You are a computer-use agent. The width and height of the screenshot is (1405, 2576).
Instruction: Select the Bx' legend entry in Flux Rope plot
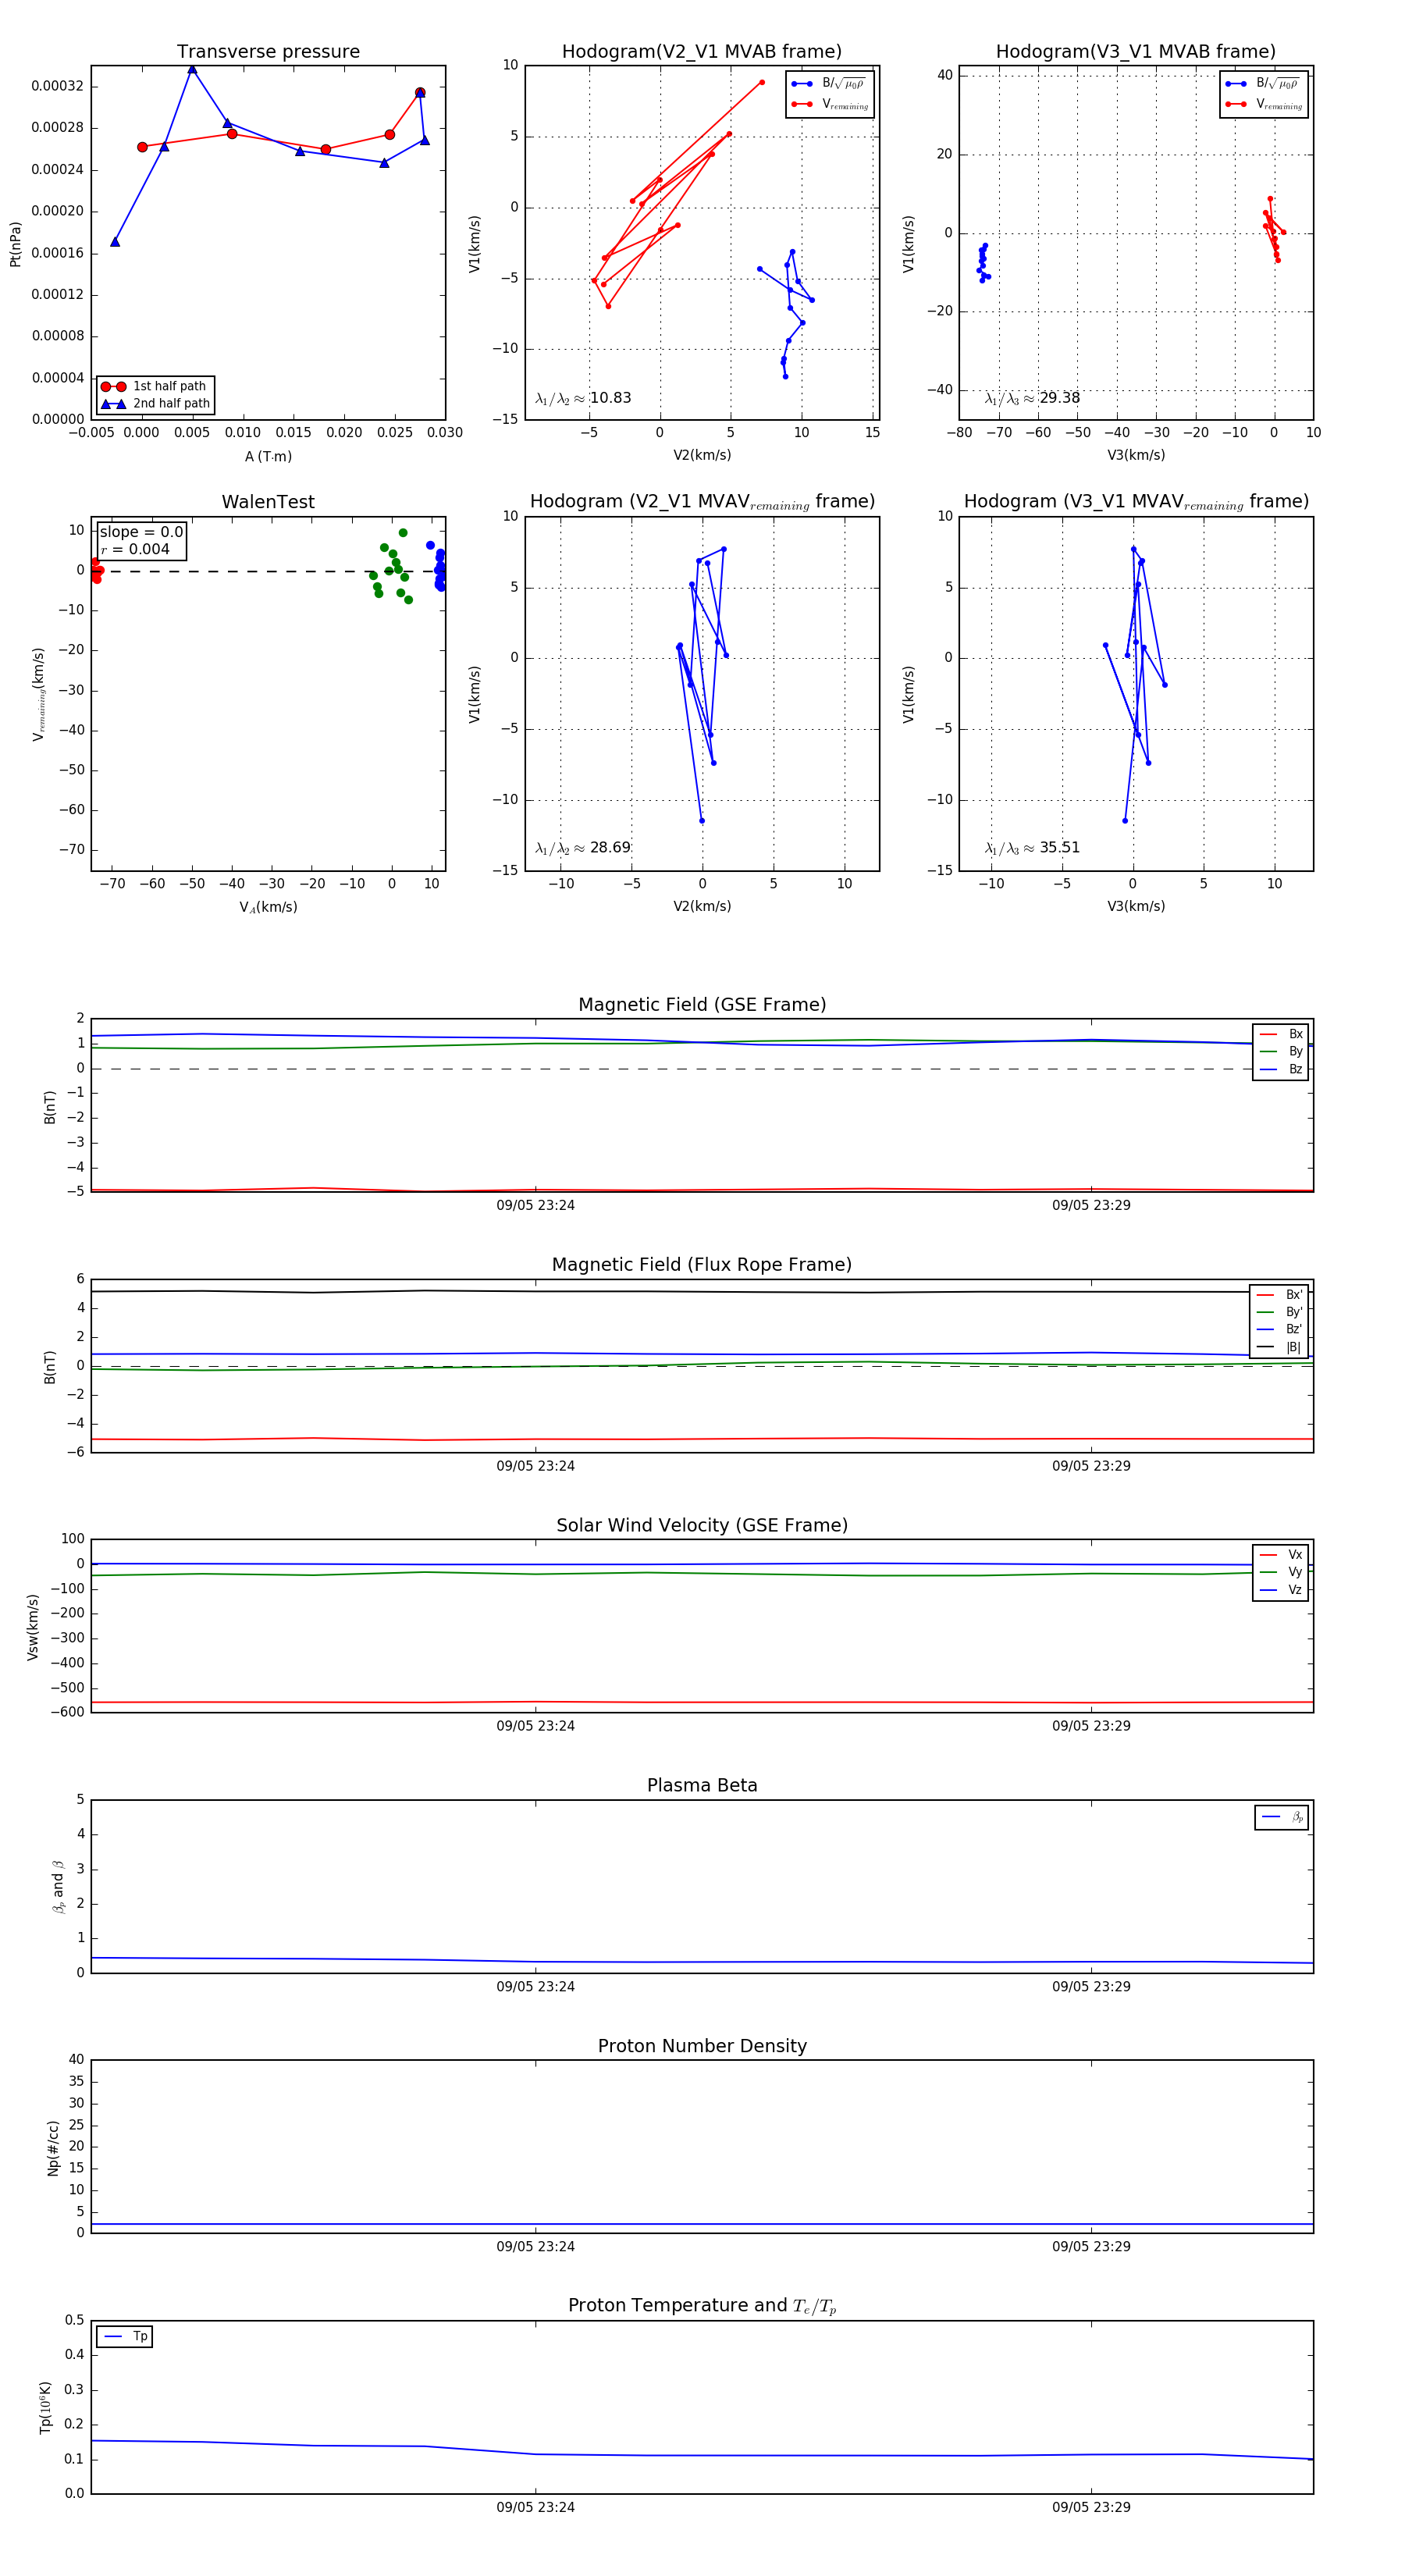pyautogui.click(x=1280, y=1295)
